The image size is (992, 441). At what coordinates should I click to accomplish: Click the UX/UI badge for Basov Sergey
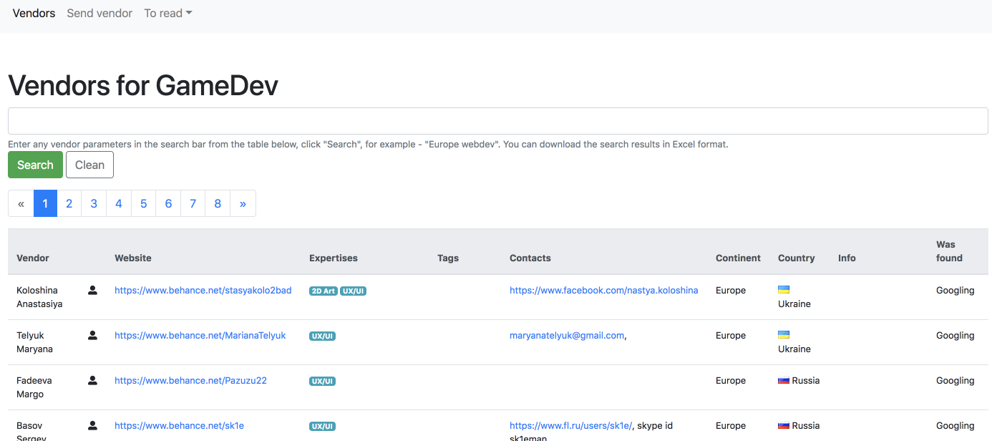coord(322,425)
